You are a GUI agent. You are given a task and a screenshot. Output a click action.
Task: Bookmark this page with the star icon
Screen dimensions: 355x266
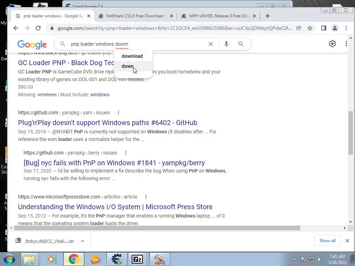pos(310,28)
